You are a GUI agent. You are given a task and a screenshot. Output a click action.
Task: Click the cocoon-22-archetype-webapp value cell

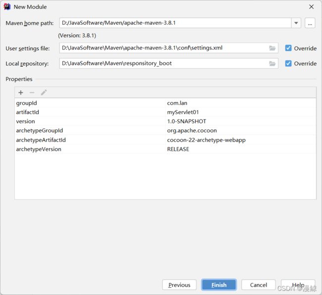pyautogui.click(x=241, y=140)
